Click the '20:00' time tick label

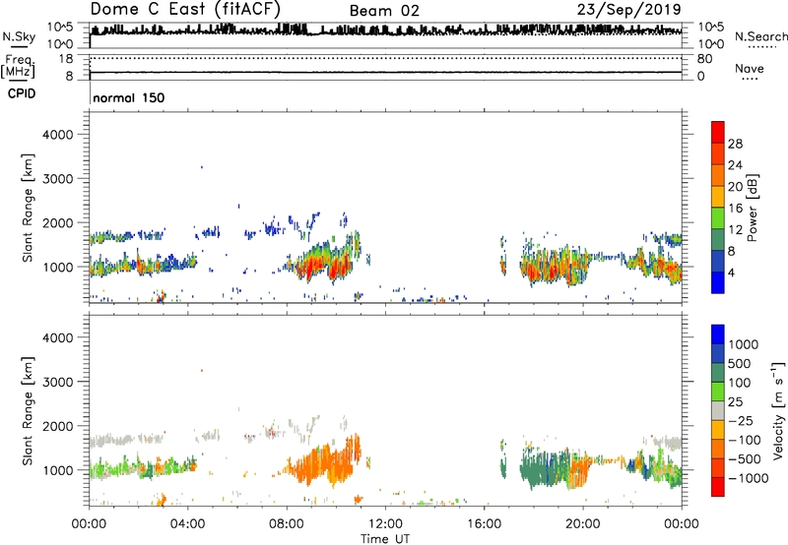click(582, 524)
